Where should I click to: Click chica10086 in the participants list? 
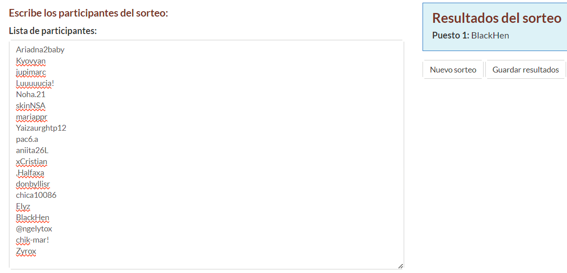[36, 195]
